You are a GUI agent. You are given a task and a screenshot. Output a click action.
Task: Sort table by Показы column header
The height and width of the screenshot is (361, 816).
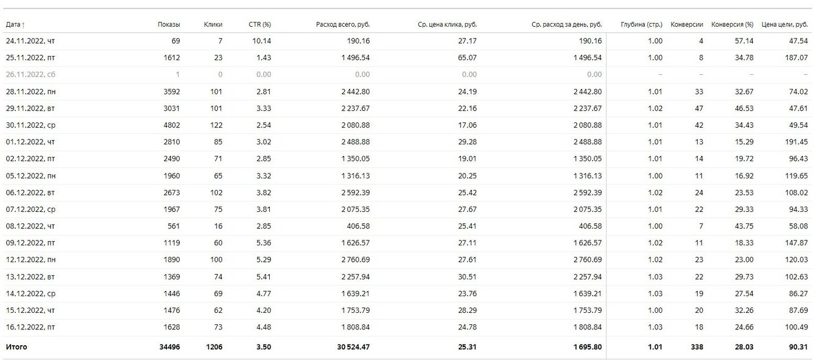169,25
